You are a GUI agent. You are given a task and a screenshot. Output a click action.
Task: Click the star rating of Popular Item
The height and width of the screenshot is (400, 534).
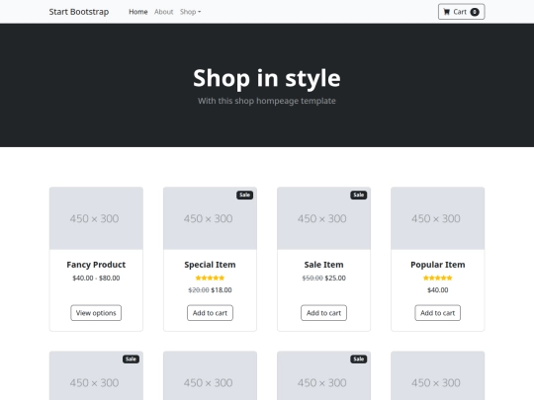point(438,278)
